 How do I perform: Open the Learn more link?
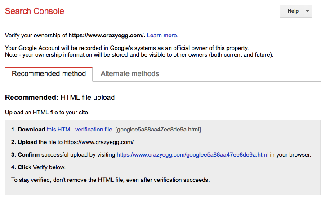(x=163, y=36)
